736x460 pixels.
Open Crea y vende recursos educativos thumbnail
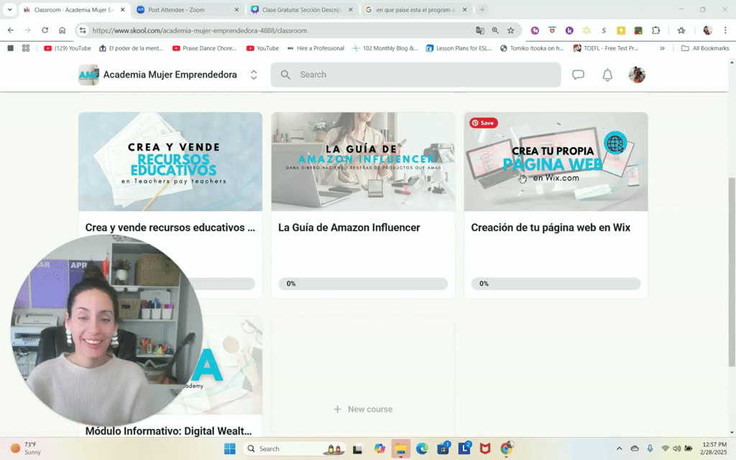coord(170,162)
